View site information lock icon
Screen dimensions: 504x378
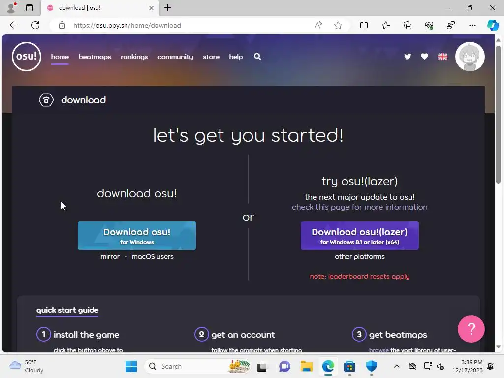click(x=62, y=25)
